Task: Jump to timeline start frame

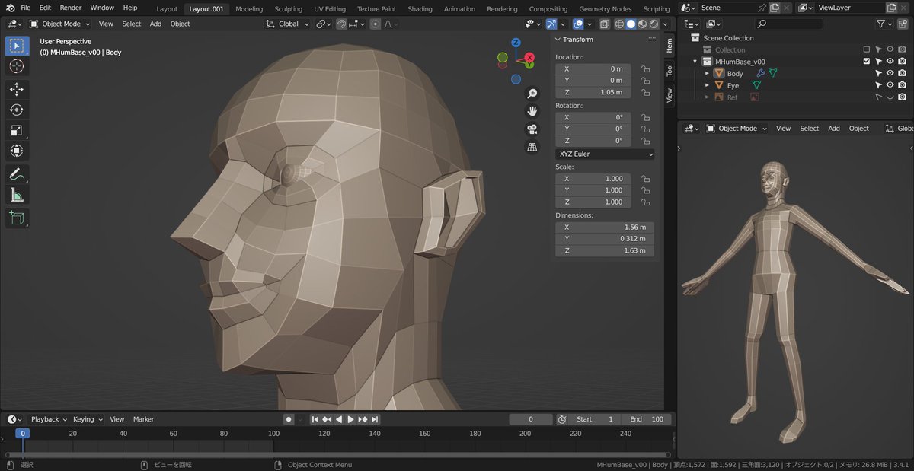Action: pos(316,419)
